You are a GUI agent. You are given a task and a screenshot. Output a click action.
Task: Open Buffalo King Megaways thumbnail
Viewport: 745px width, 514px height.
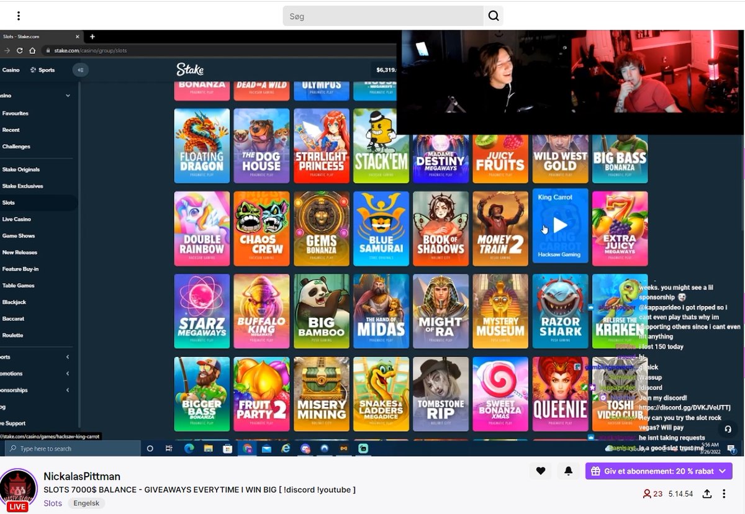click(x=261, y=311)
